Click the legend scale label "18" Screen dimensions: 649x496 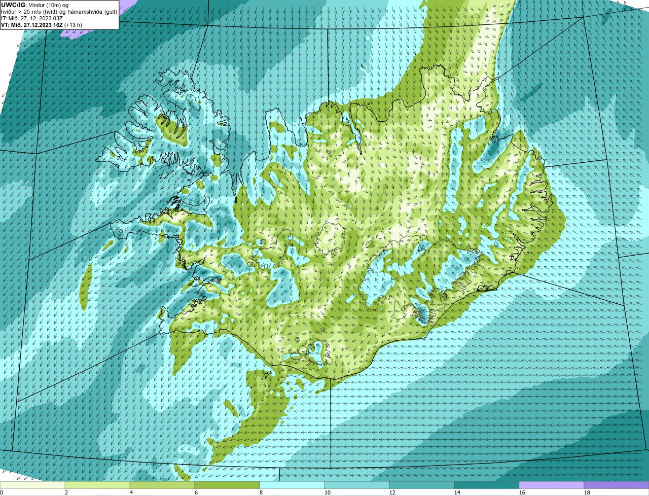587,492
